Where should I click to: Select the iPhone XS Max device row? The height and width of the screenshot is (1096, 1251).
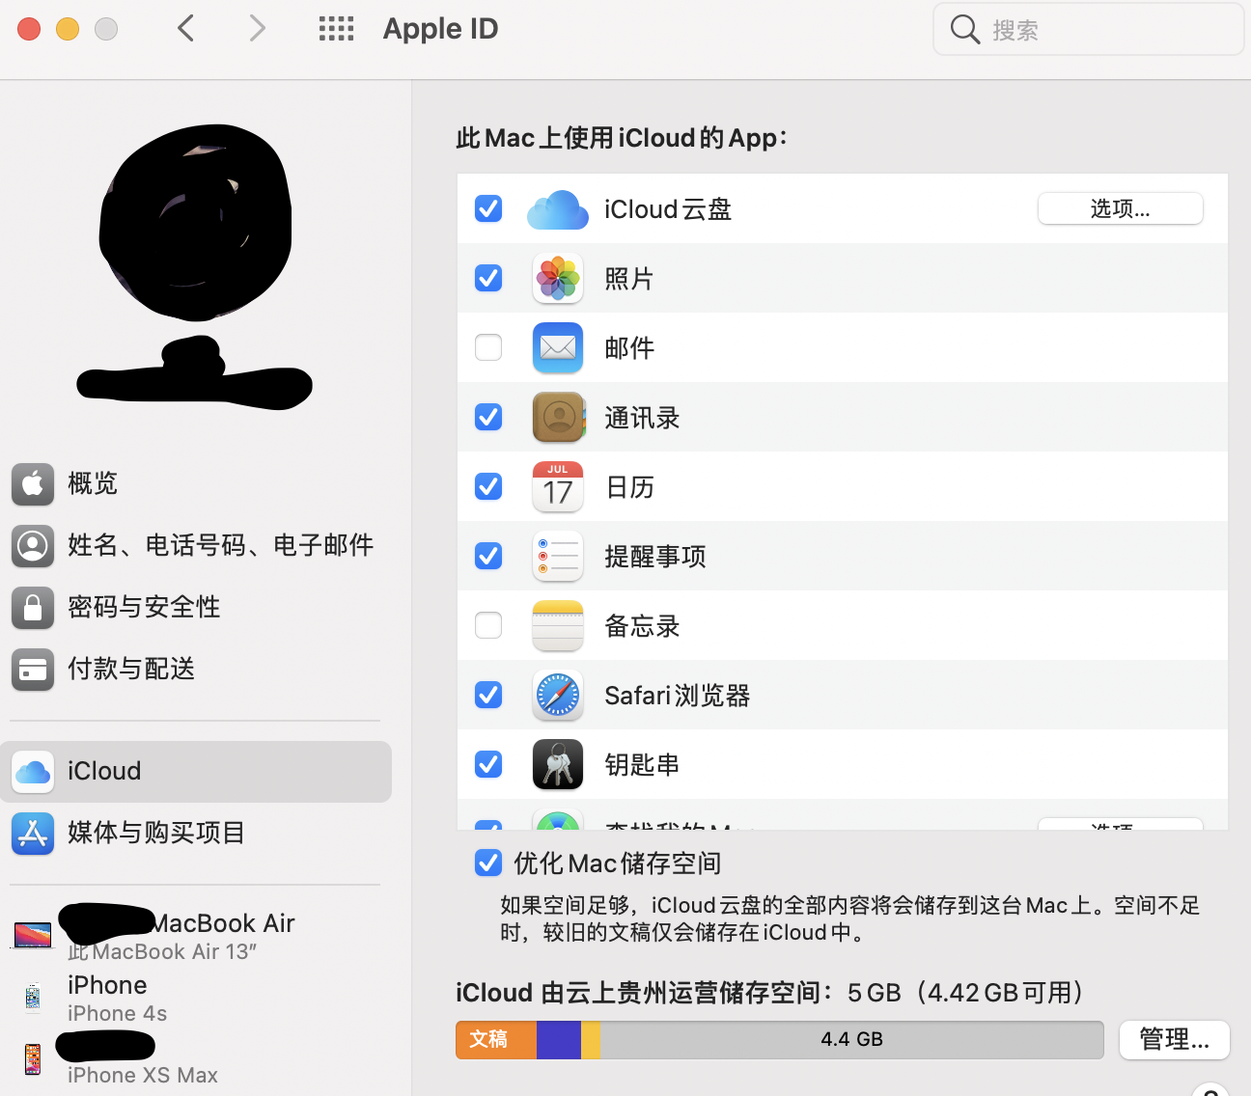click(196, 1059)
